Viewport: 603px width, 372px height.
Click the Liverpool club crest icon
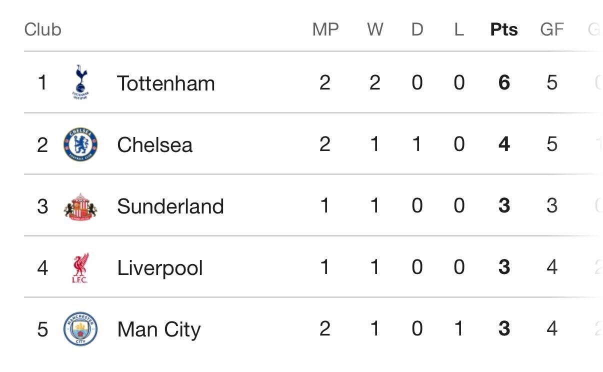[80, 268]
